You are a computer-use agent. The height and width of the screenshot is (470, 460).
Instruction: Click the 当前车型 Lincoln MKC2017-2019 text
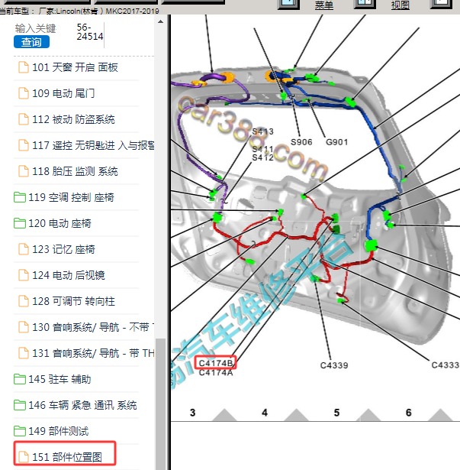(x=79, y=11)
